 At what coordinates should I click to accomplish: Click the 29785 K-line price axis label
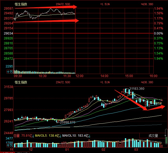point(8,98)
